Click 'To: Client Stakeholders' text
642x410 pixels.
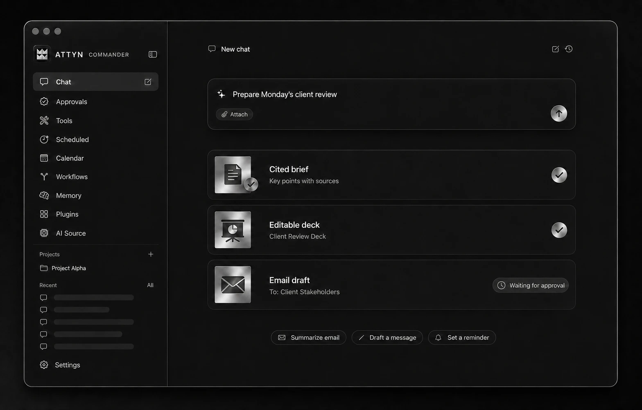[x=305, y=292]
